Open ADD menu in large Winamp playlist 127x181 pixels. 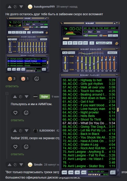point(64,172)
